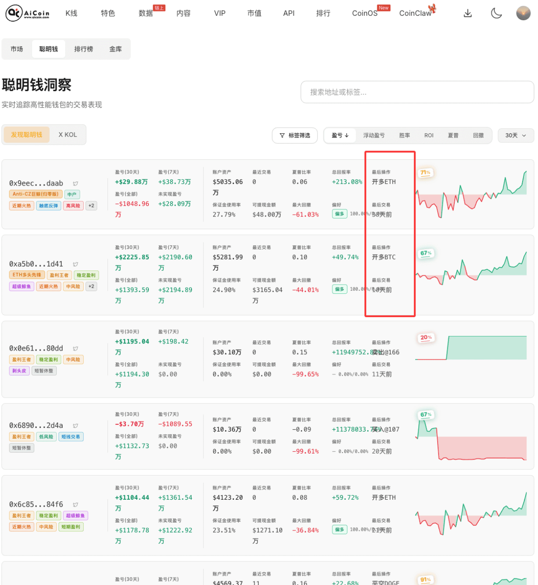Open the download icon in header
This screenshot has width=538, height=585.
coord(468,13)
